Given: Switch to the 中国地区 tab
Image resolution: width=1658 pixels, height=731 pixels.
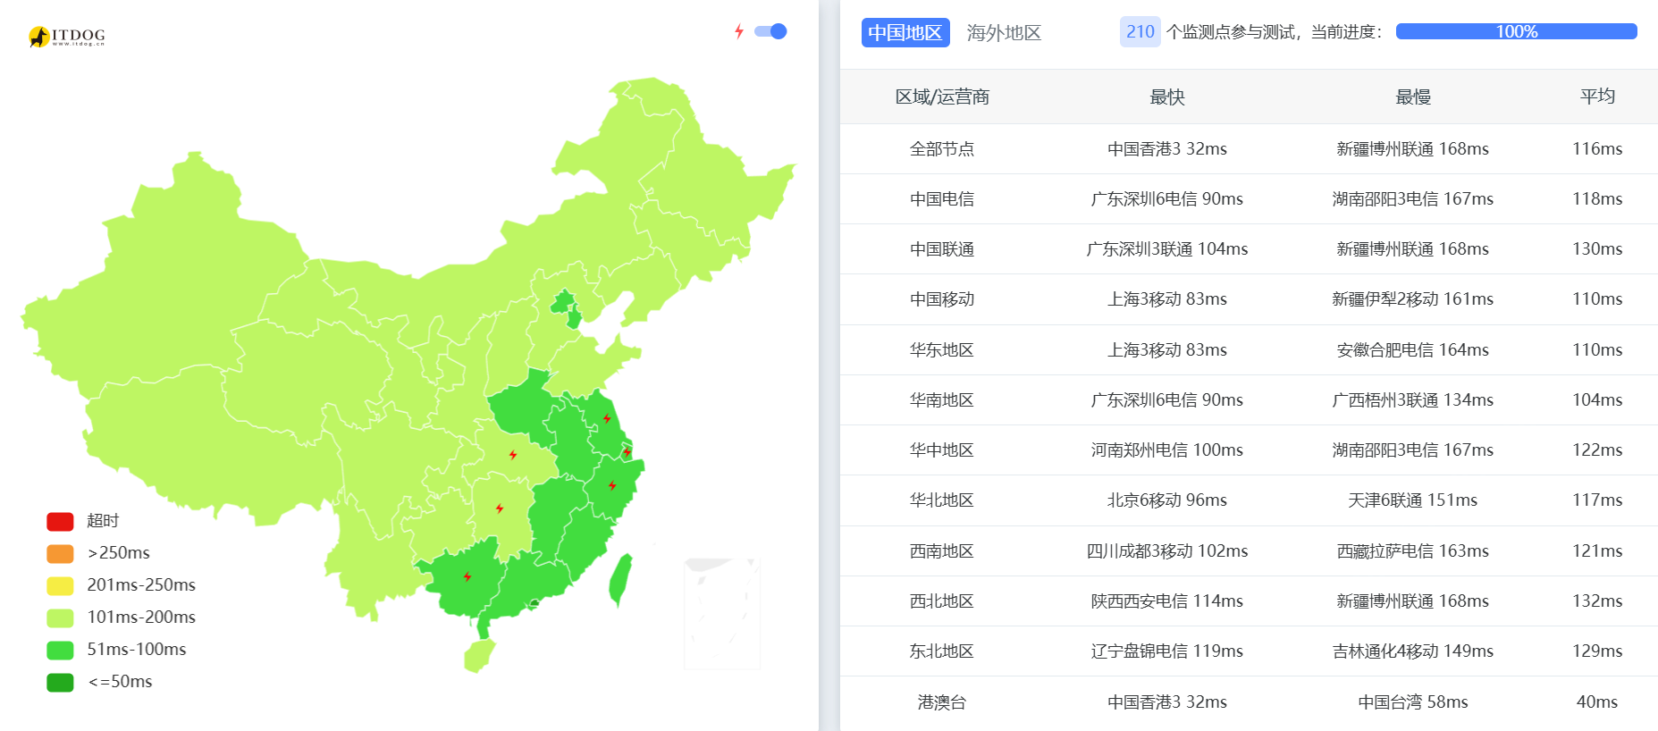Looking at the screenshot, I should pos(905,32).
